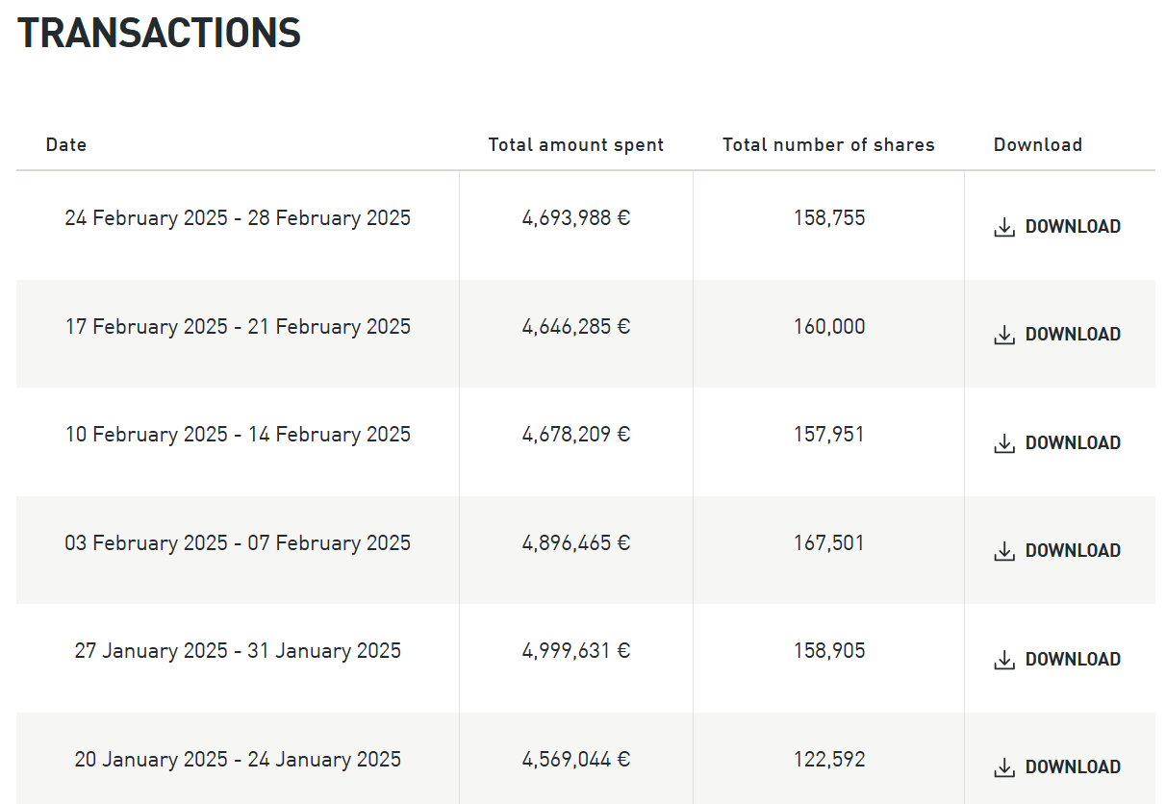Image resolution: width=1166 pixels, height=804 pixels.
Task: Click amount 4,646,285 €
Action: click(576, 327)
